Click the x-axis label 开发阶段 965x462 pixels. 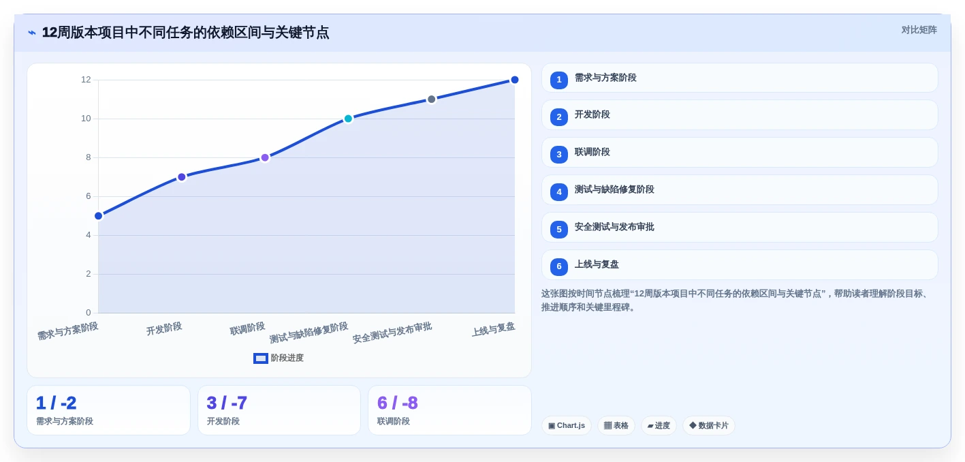tap(164, 329)
